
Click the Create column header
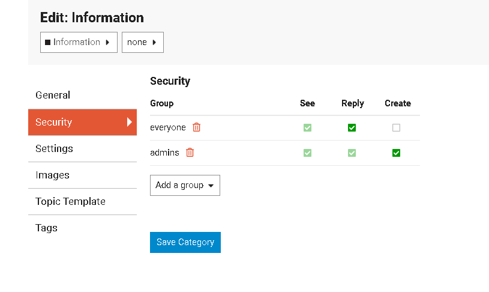pyautogui.click(x=398, y=103)
